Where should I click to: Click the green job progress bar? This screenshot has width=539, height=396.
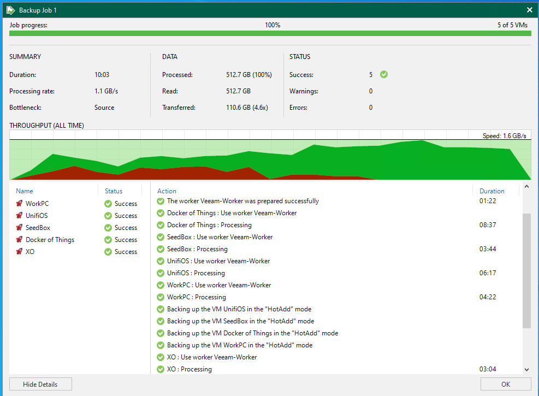point(270,33)
